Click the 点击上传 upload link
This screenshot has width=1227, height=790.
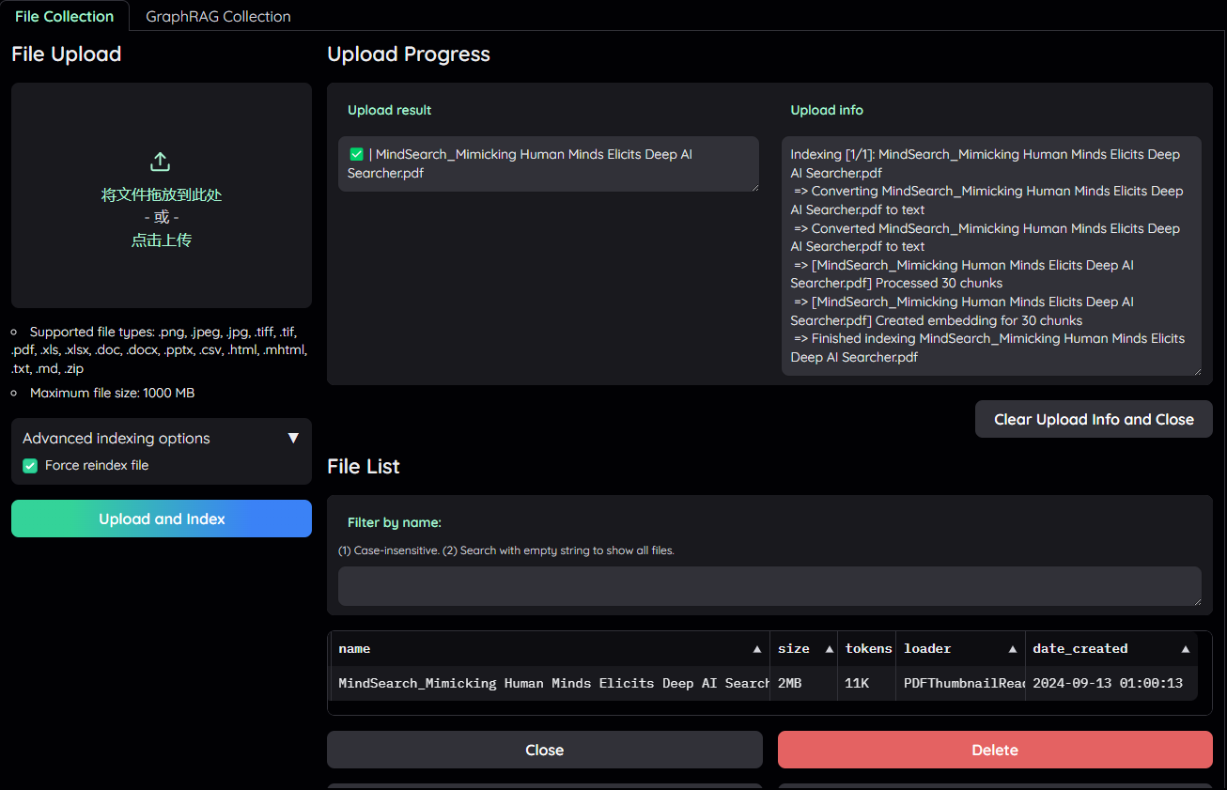coord(162,240)
